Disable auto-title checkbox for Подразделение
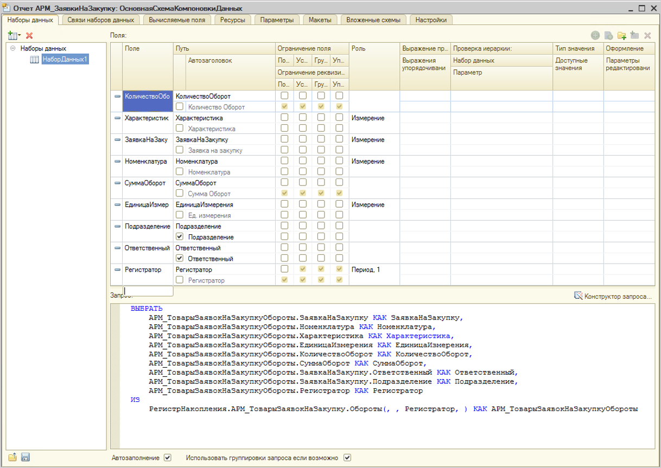Screen dimensions: 661x468 (x=180, y=237)
